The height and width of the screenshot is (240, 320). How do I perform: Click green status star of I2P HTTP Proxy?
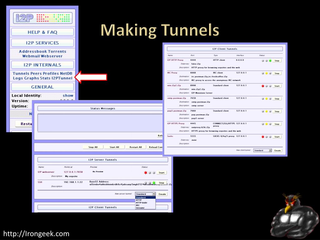tap(270, 61)
